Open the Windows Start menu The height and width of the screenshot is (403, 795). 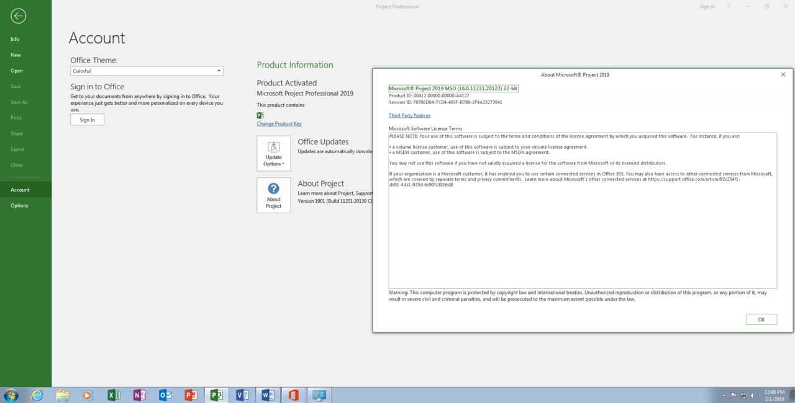(x=11, y=395)
